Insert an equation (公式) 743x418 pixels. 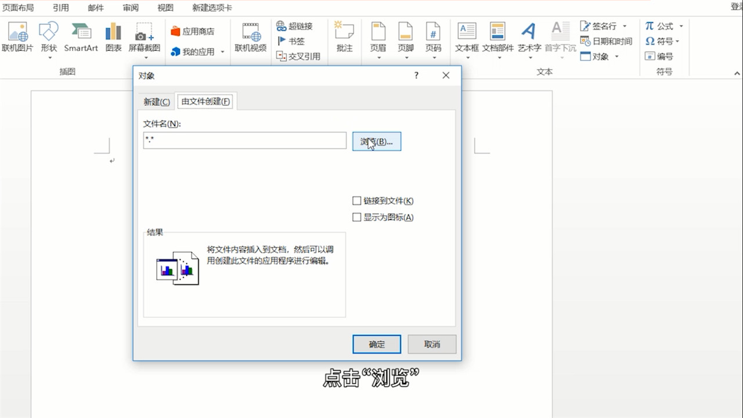point(659,26)
